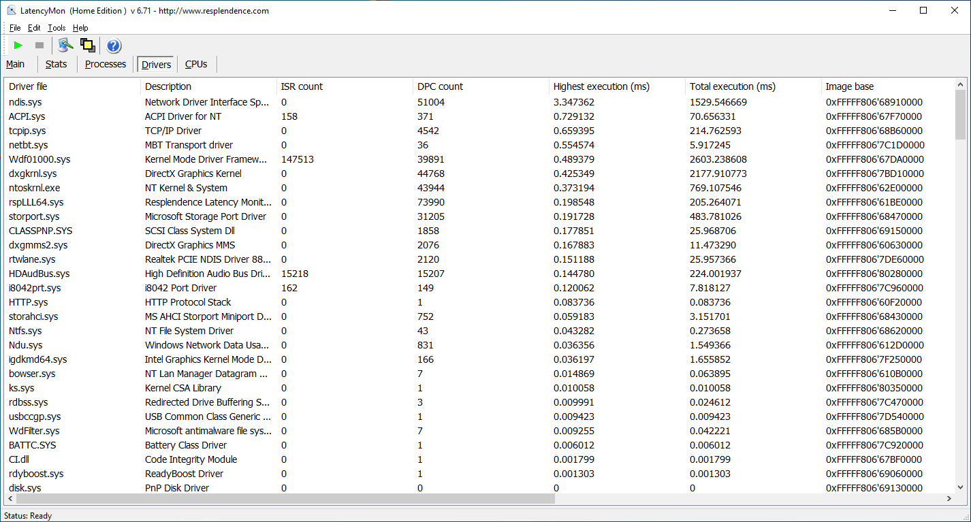Sort by Highest execution (ms) header
Viewport: 971px width, 522px height.
click(x=617, y=86)
